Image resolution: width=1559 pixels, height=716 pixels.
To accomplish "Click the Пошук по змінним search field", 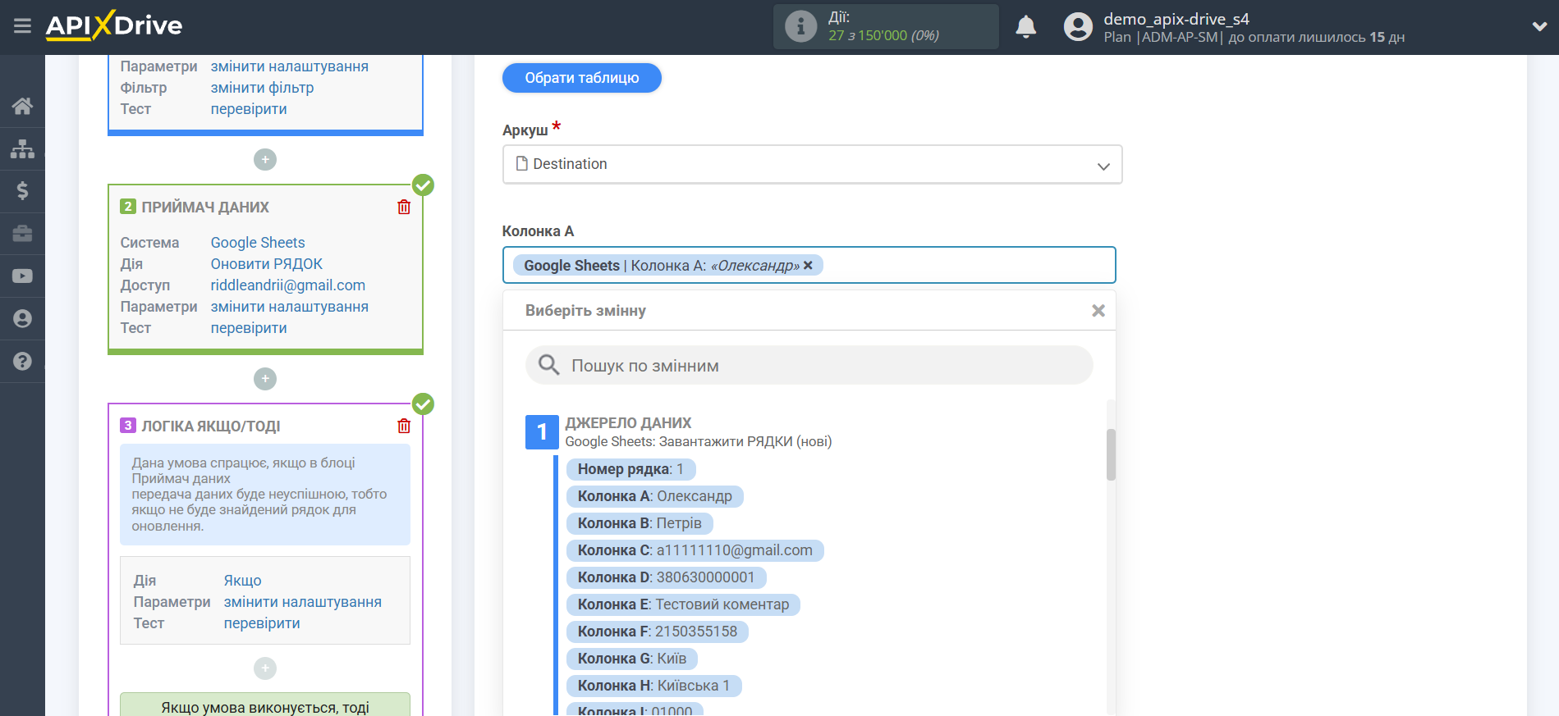I will pyautogui.click(x=809, y=365).
